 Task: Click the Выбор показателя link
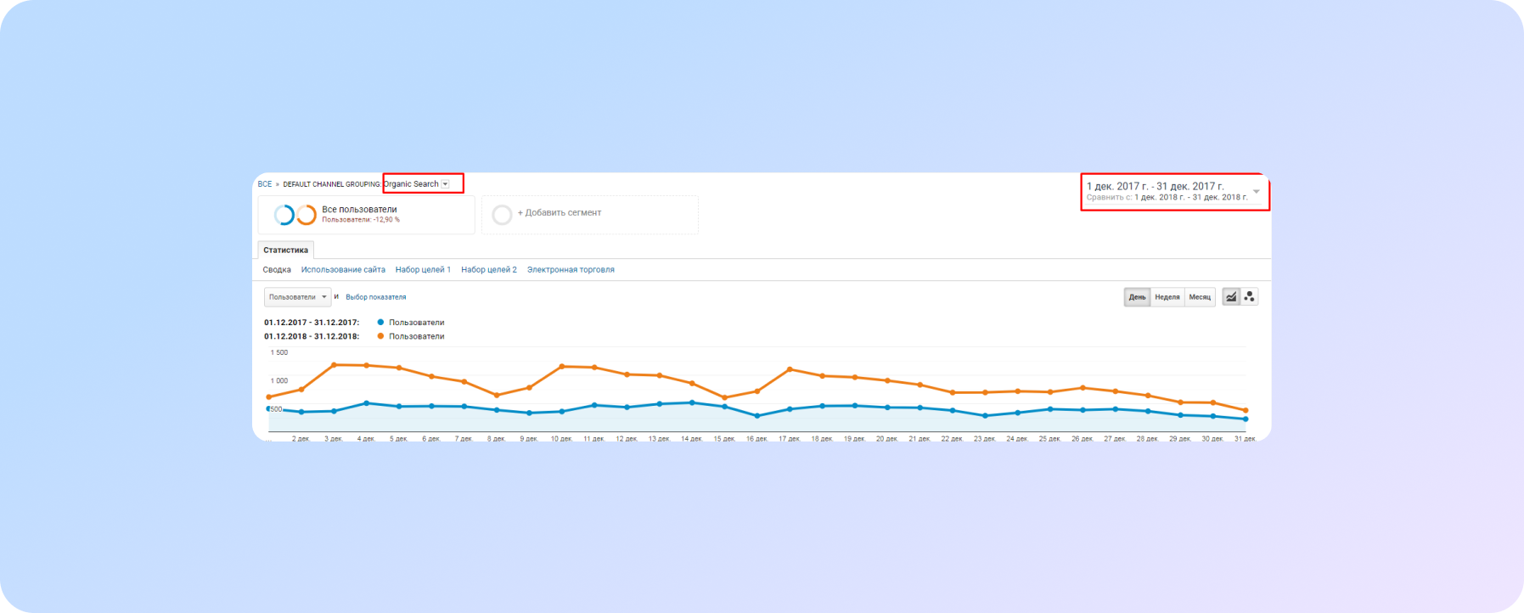click(376, 297)
